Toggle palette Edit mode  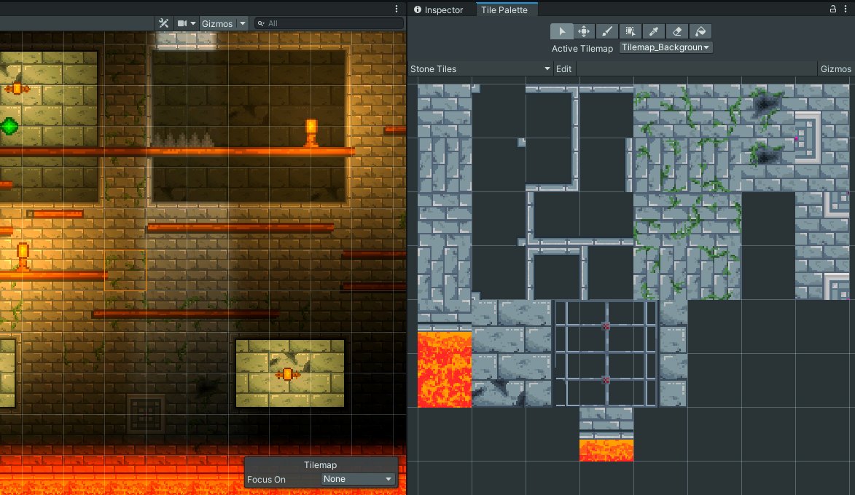coord(563,68)
